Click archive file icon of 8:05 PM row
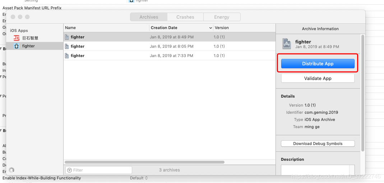Image resolution: width=384 pixels, height=183 pixels. (67, 46)
